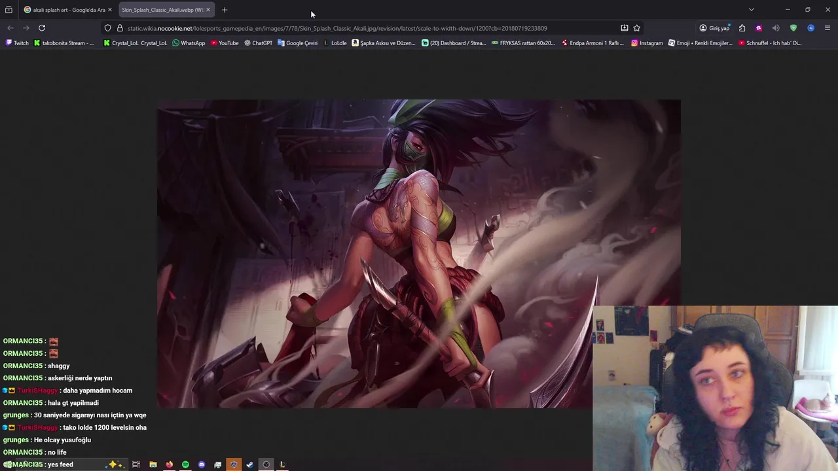Open the Şapka Askısı ve Düzen bookmark
Image resolution: width=838 pixels, height=471 pixels.
click(384, 43)
